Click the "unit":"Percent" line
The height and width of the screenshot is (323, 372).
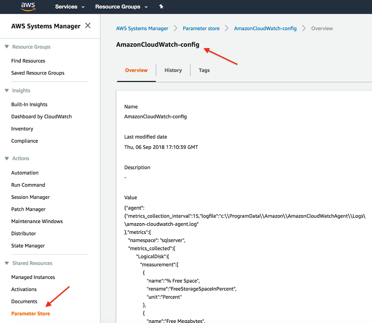tap(164, 297)
